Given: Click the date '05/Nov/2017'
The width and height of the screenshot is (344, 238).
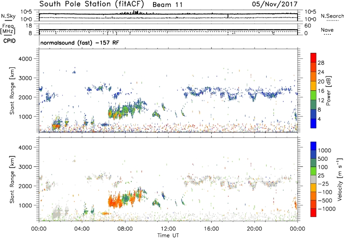Looking at the screenshot, I should (x=275, y=4).
